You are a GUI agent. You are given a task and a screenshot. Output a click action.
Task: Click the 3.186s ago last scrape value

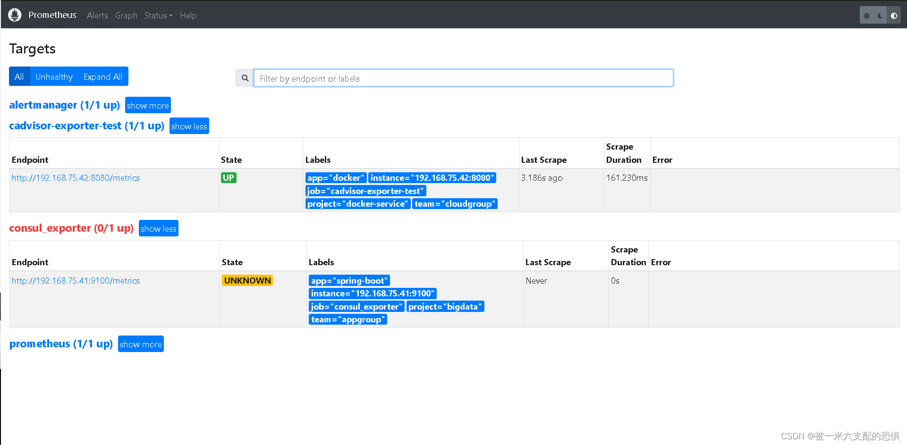click(542, 178)
